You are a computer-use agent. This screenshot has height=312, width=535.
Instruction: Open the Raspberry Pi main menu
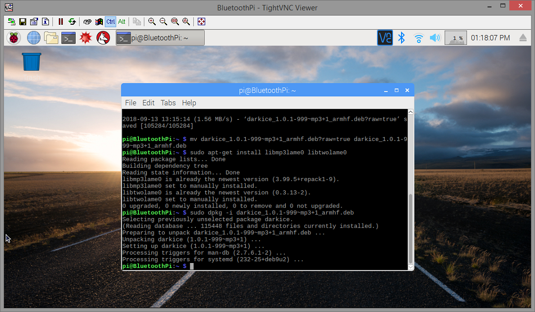pyautogui.click(x=14, y=38)
